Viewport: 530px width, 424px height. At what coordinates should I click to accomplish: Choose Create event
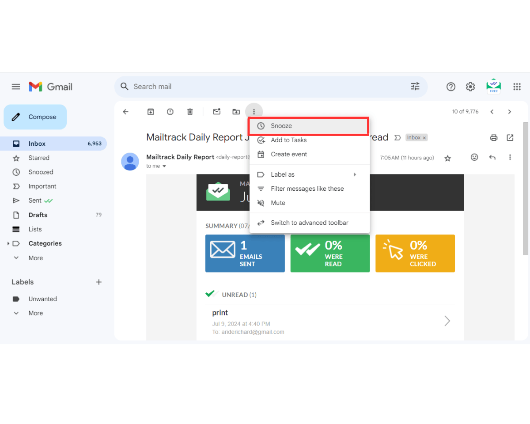tap(310, 154)
